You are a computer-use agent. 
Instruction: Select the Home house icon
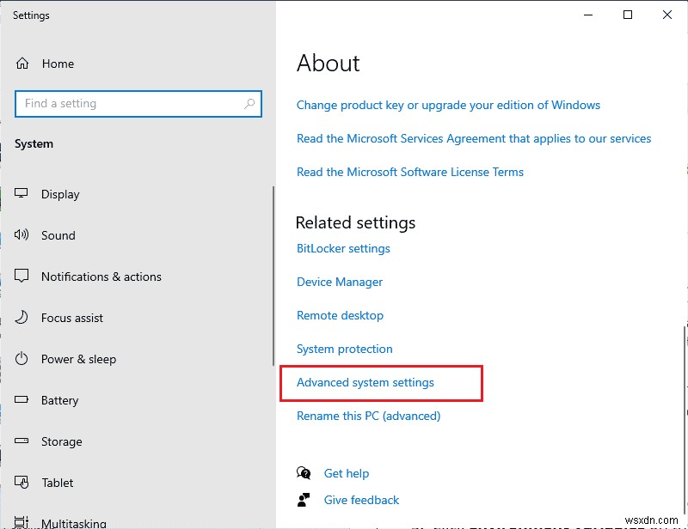[21, 63]
